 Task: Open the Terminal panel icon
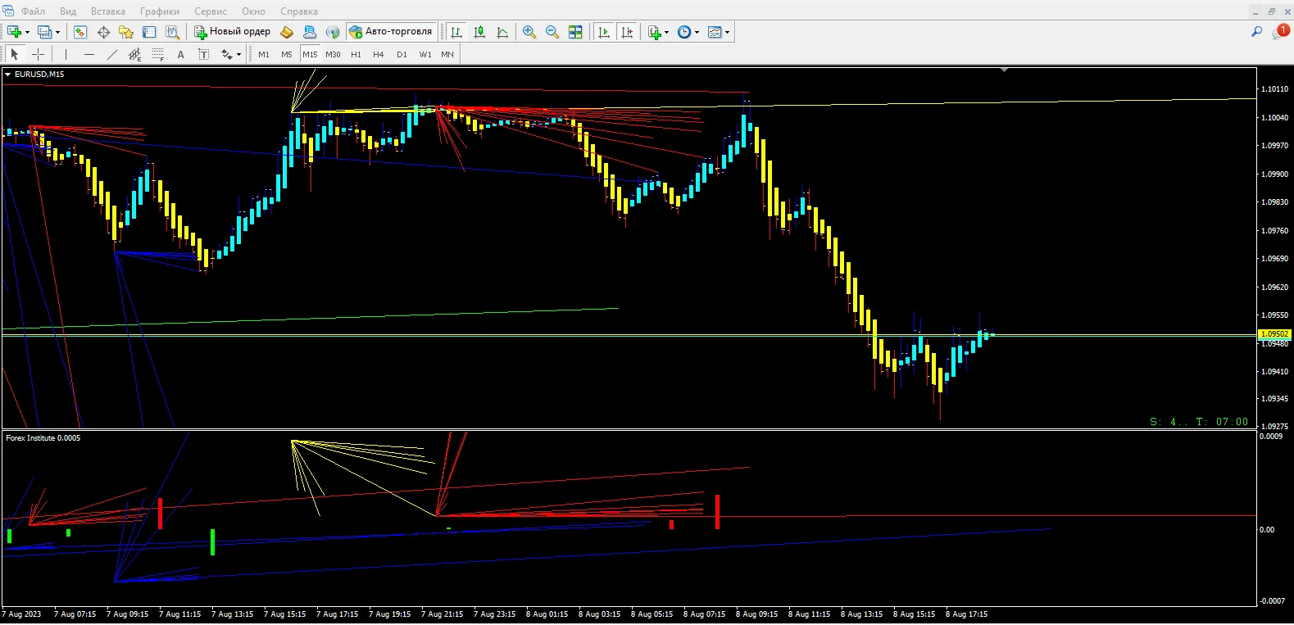[x=149, y=32]
